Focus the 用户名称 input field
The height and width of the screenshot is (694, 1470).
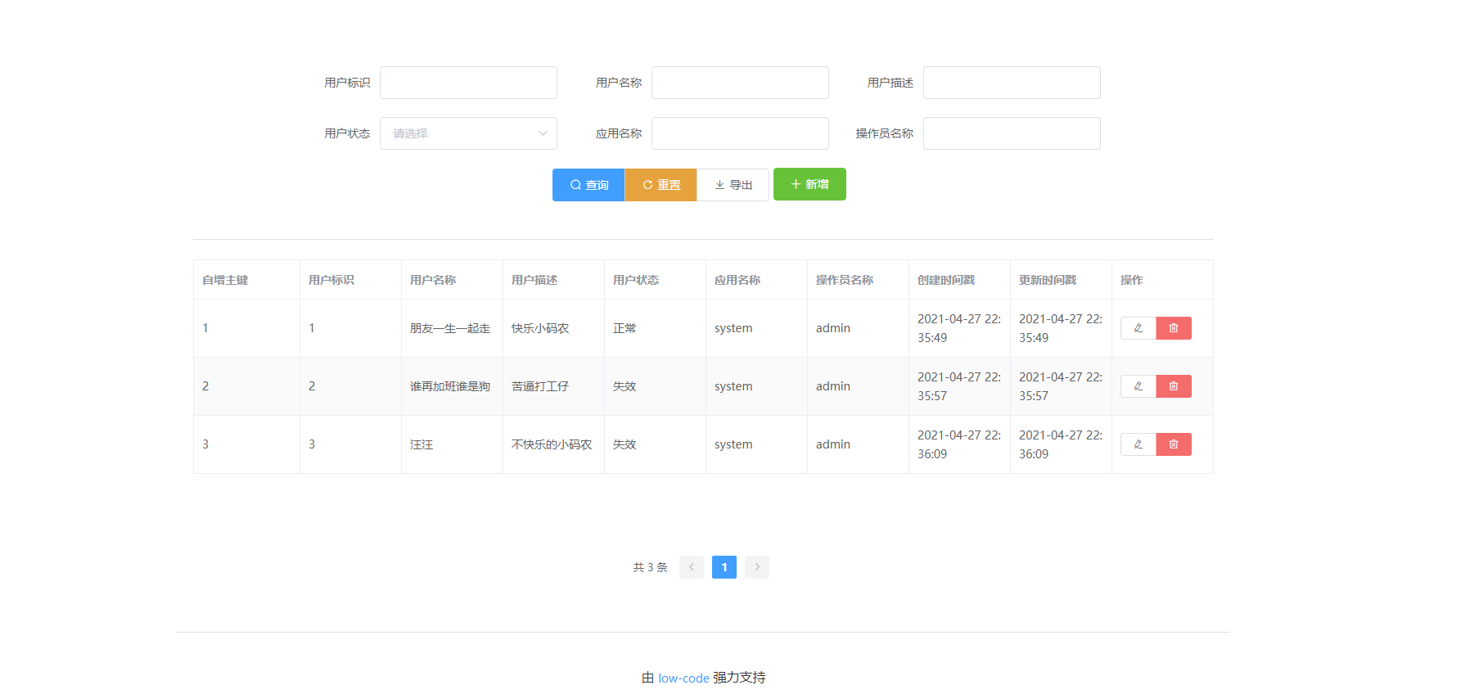point(740,83)
